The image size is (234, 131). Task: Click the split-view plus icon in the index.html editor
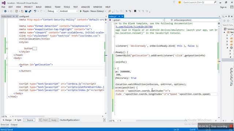(106, 20)
